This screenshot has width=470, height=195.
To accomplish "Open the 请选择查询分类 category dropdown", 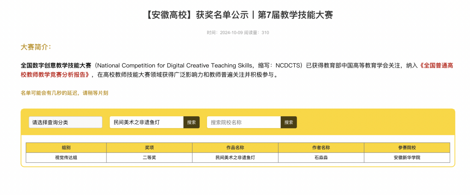I will click(x=65, y=122).
